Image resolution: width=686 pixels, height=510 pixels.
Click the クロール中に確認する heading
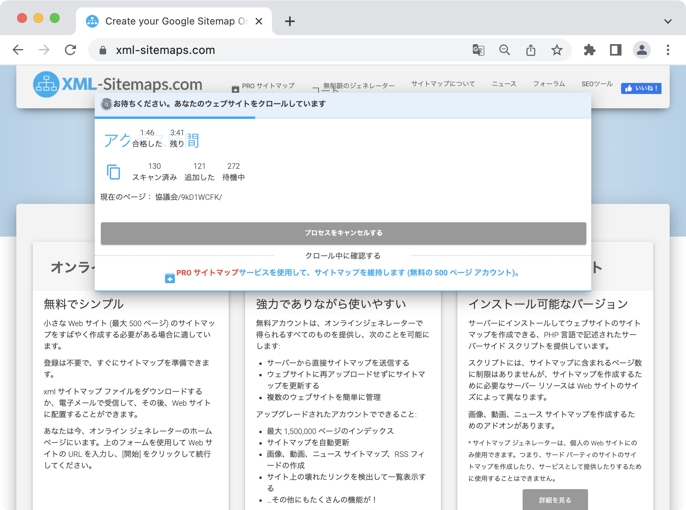343,256
